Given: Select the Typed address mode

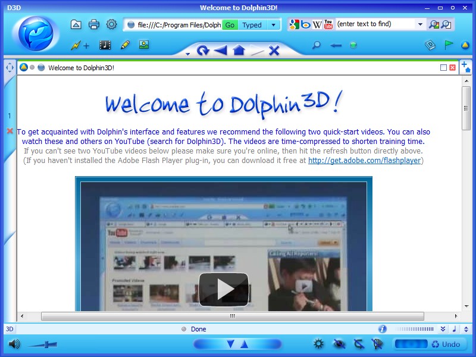Looking at the screenshot, I should pyautogui.click(x=252, y=25).
